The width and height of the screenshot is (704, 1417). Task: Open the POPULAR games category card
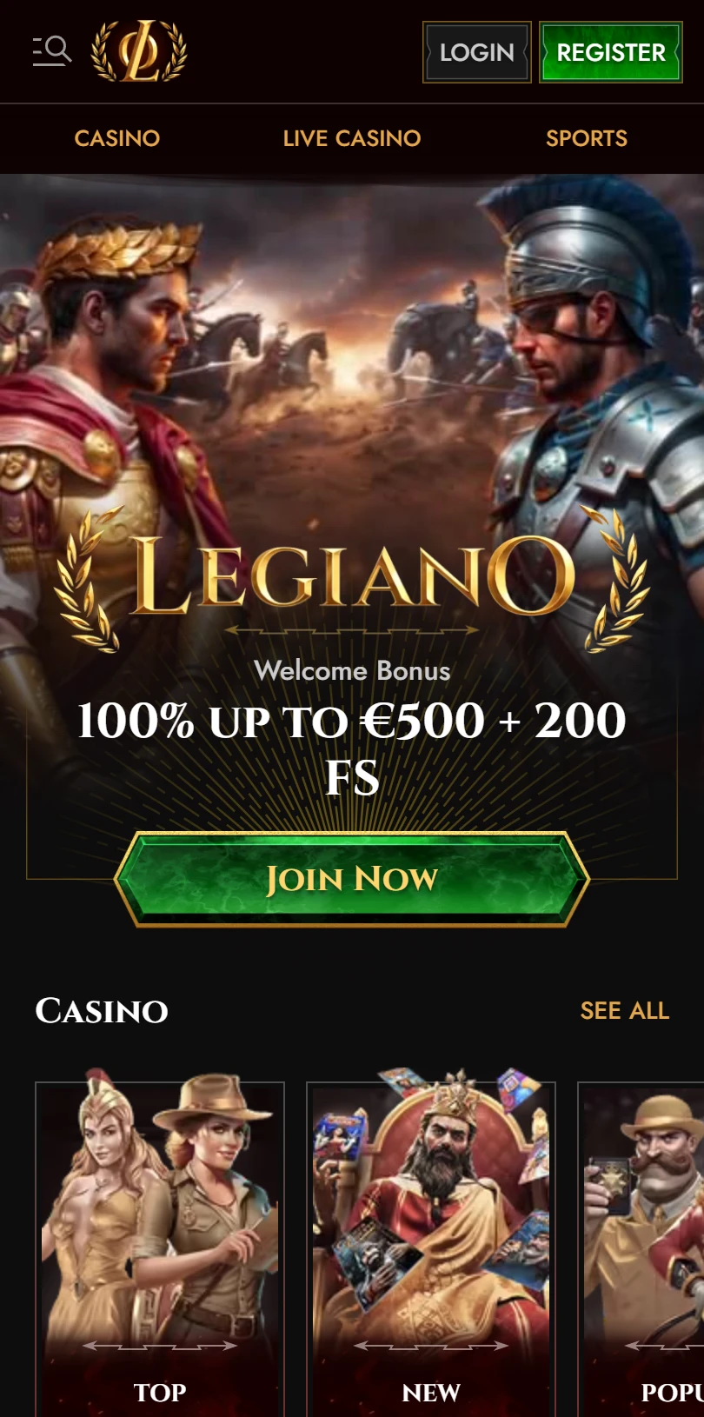641,1249
